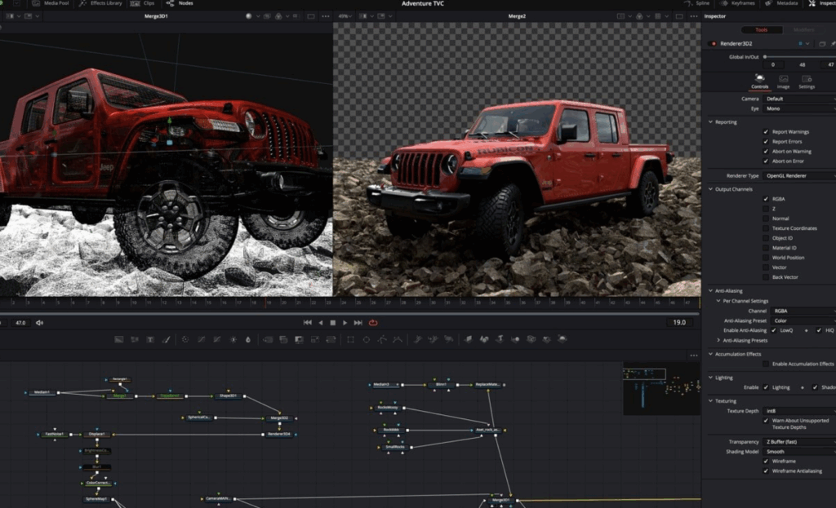Image resolution: width=836 pixels, height=508 pixels.
Task: Switch to Inspector Tools tab
Action: tap(762, 30)
